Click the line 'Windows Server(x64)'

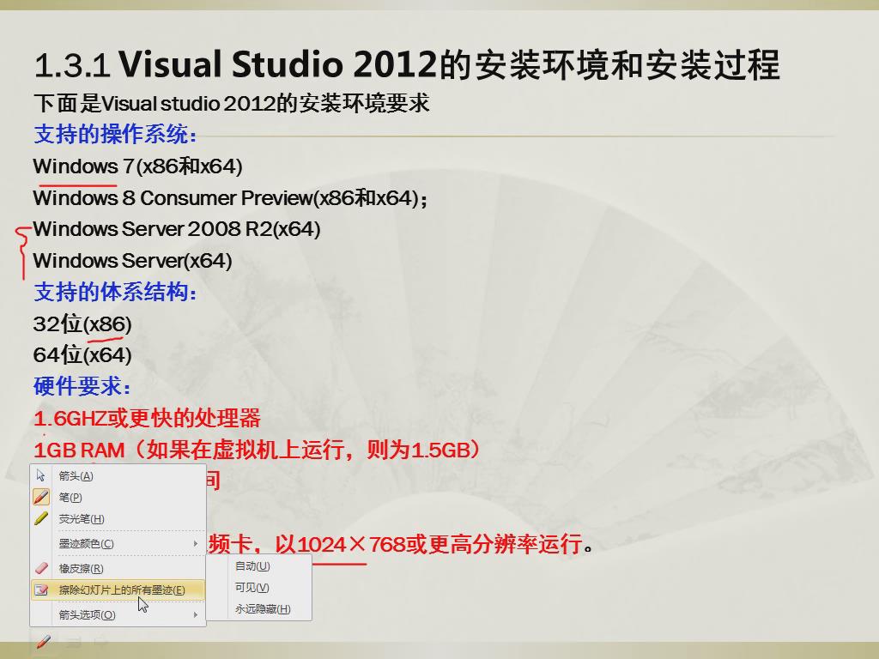133,261
